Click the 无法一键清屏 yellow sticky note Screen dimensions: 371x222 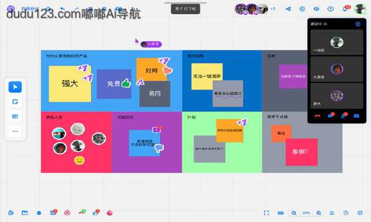pyautogui.click(x=207, y=76)
